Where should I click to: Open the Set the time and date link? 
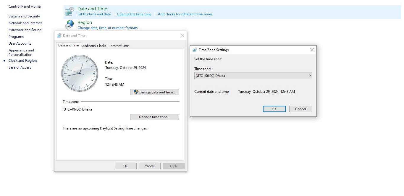coord(94,14)
